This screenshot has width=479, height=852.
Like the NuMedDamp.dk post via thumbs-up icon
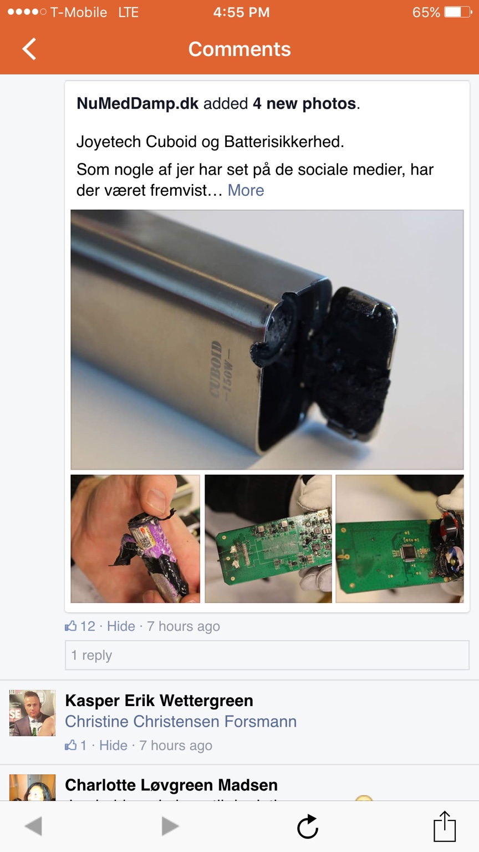click(70, 626)
